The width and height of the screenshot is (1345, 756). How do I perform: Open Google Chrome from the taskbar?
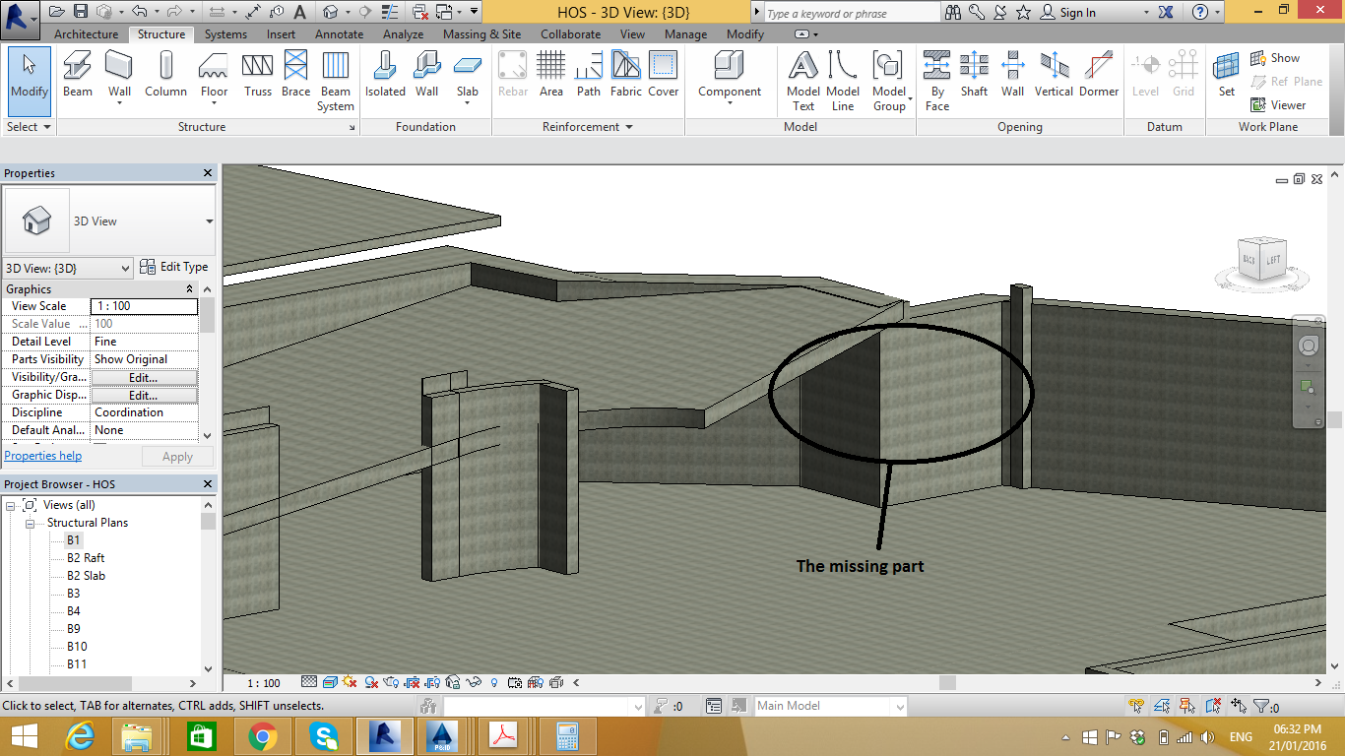click(263, 736)
